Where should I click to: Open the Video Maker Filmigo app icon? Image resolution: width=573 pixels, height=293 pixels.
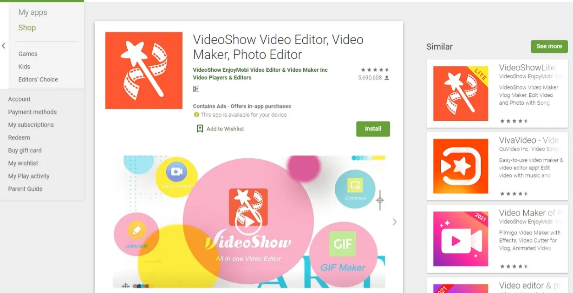[x=460, y=239]
